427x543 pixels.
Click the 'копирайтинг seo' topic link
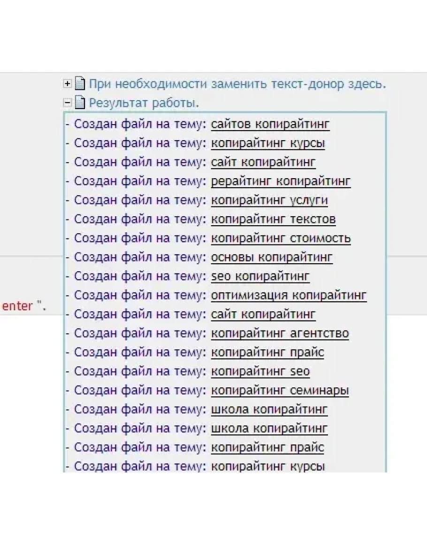pyautogui.click(x=260, y=371)
